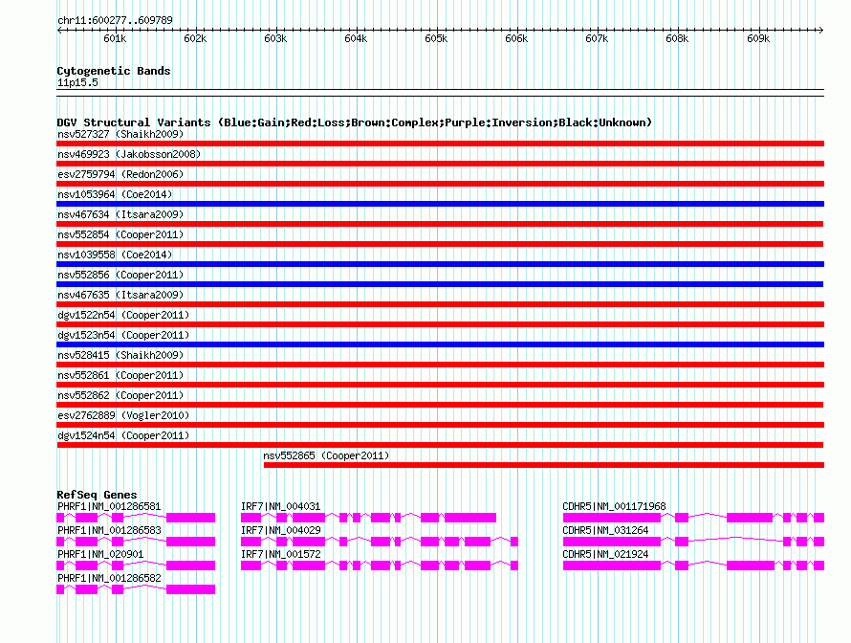Select the 605k position on ruler
This screenshot has width=851, height=643.
click(436, 38)
